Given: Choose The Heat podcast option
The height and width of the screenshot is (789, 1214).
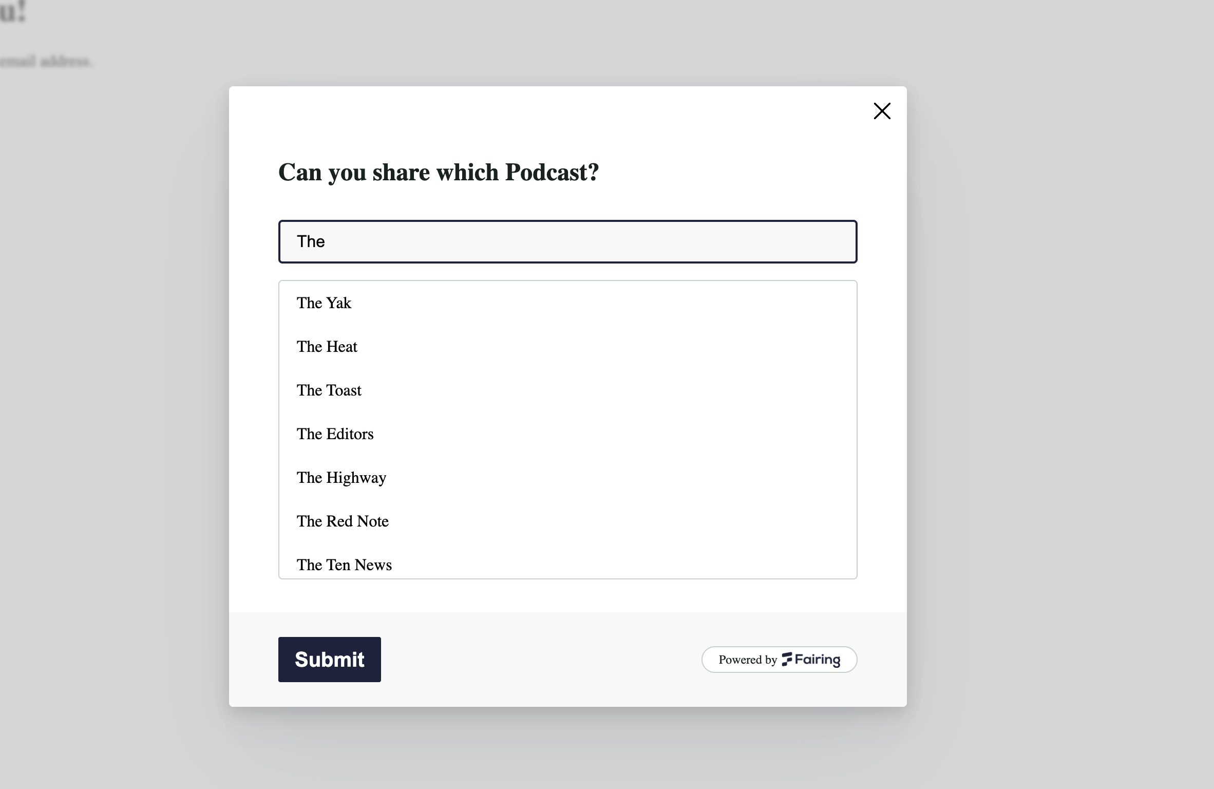Looking at the screenshot, I should tap(567, 347).
